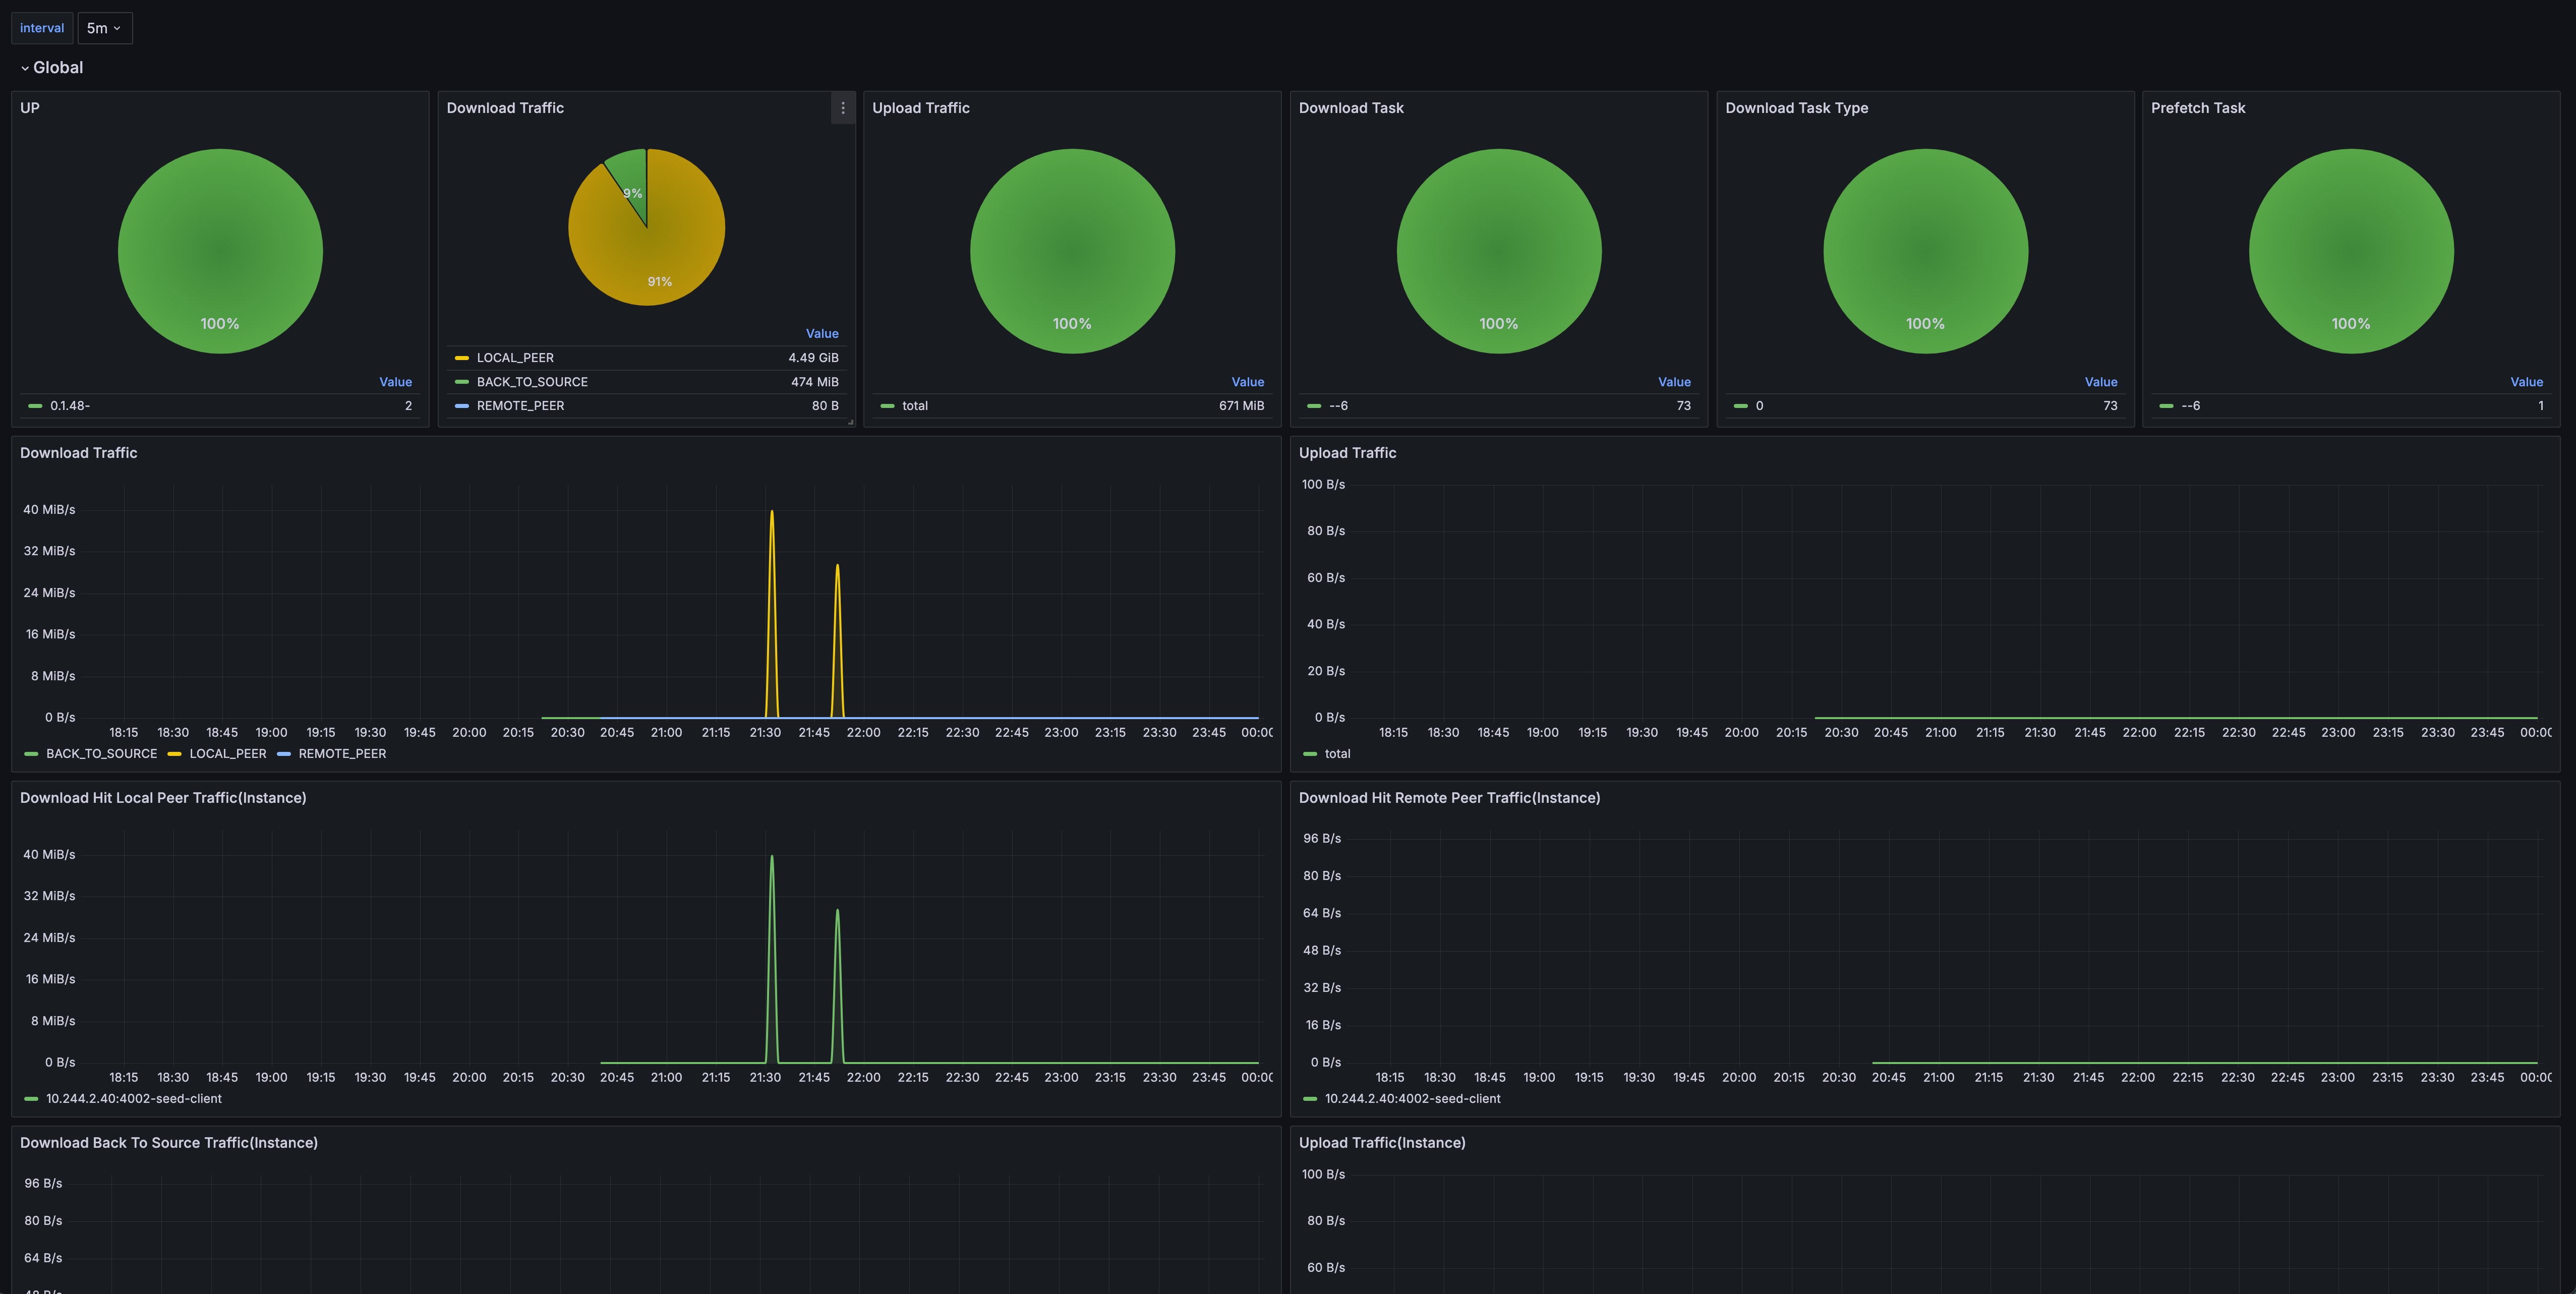Collapse the Global row chevron
Screen dimensions: 2576x1294
click(25, 68)
